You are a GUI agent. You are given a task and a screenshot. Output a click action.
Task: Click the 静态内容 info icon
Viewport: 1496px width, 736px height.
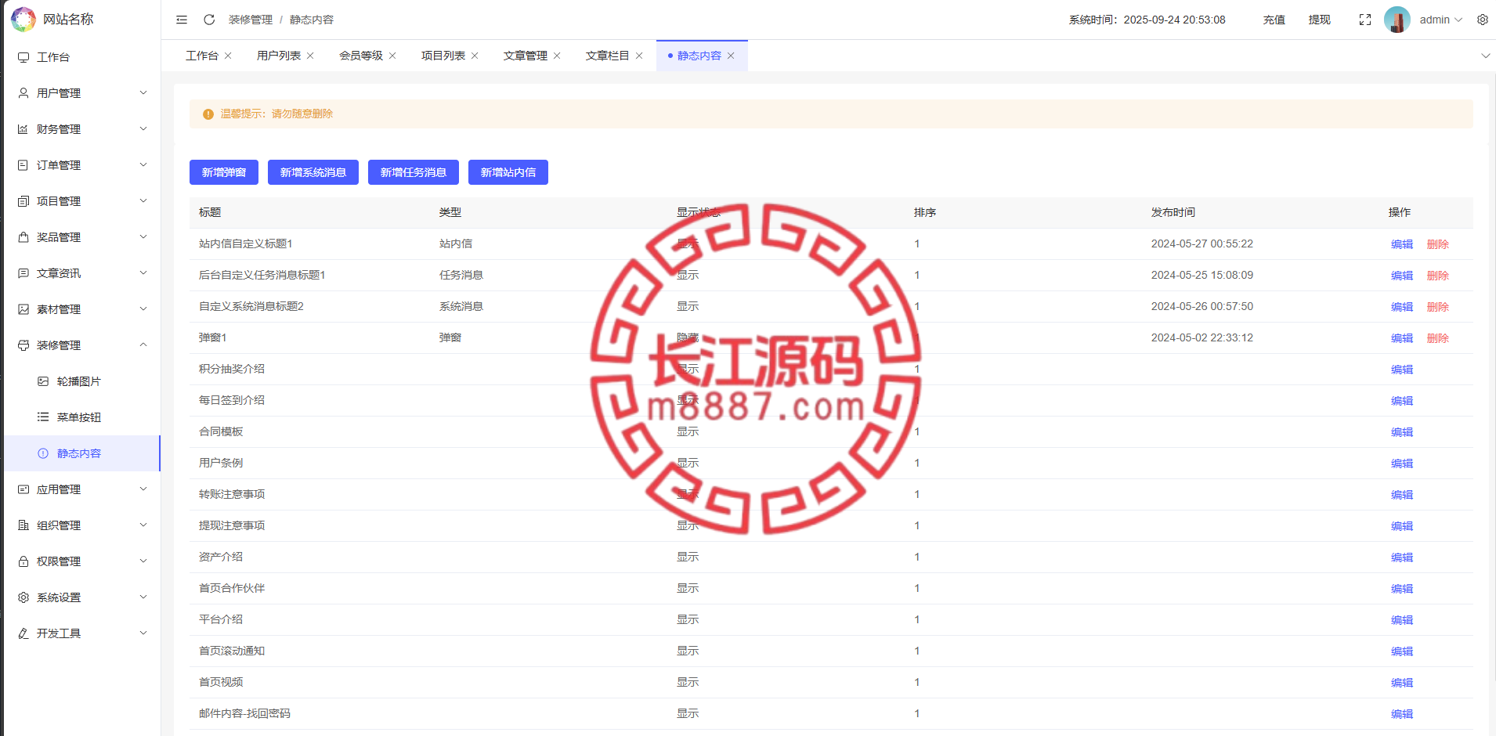point(43,453)
